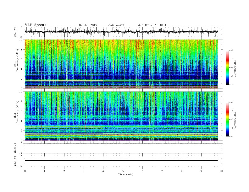Click the '0' tick on the time axis
Viewport: 249px width, 192px height.
tap(25, 171)
